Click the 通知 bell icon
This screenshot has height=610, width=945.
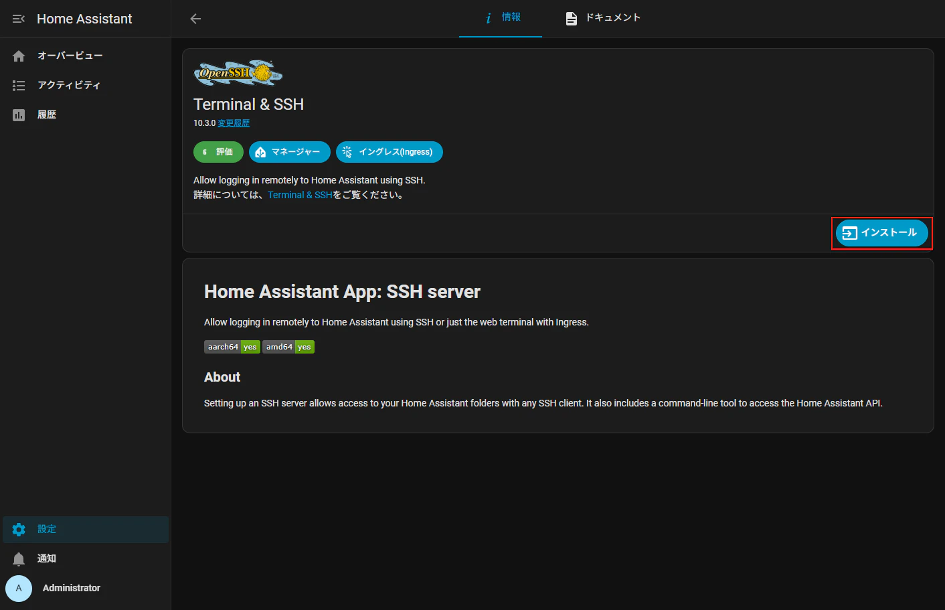(19, 559)
